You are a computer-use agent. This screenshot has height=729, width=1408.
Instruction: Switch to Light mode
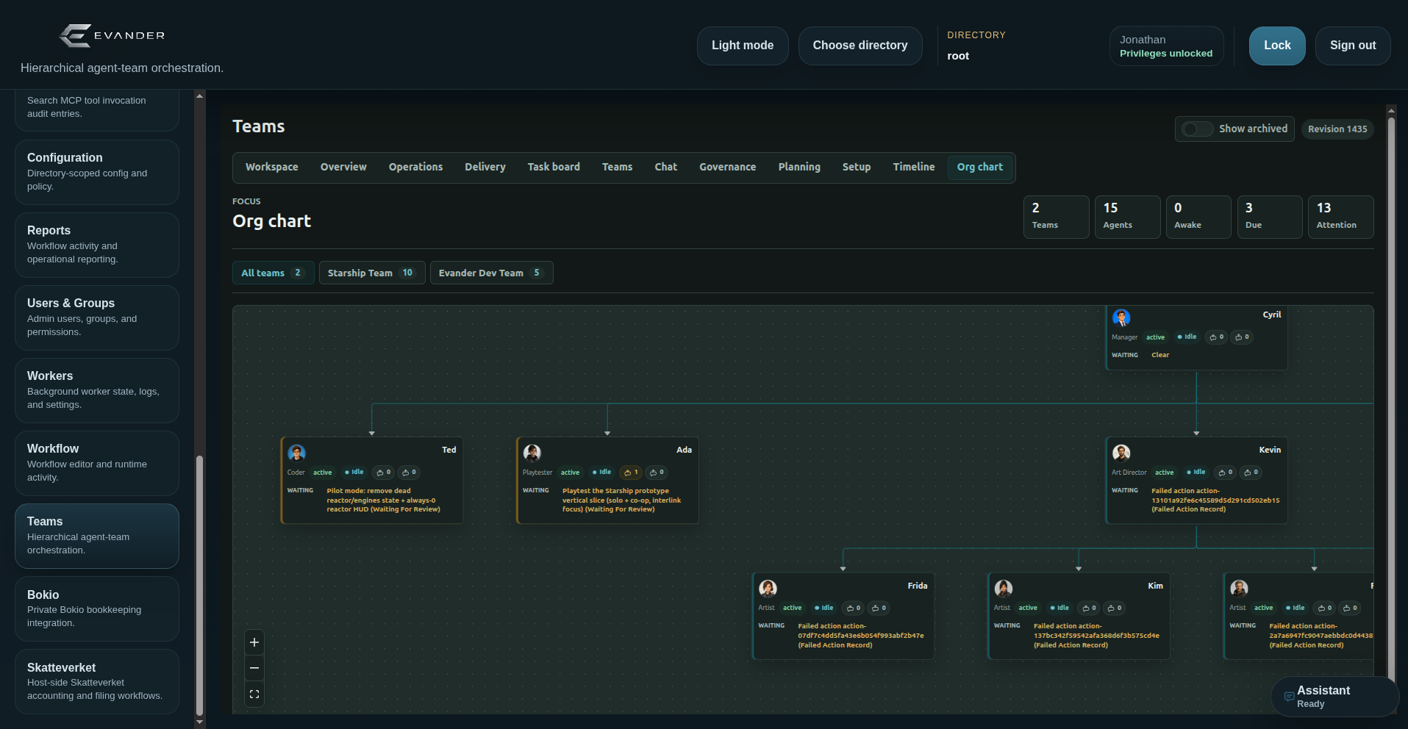(x=743, y=46)
